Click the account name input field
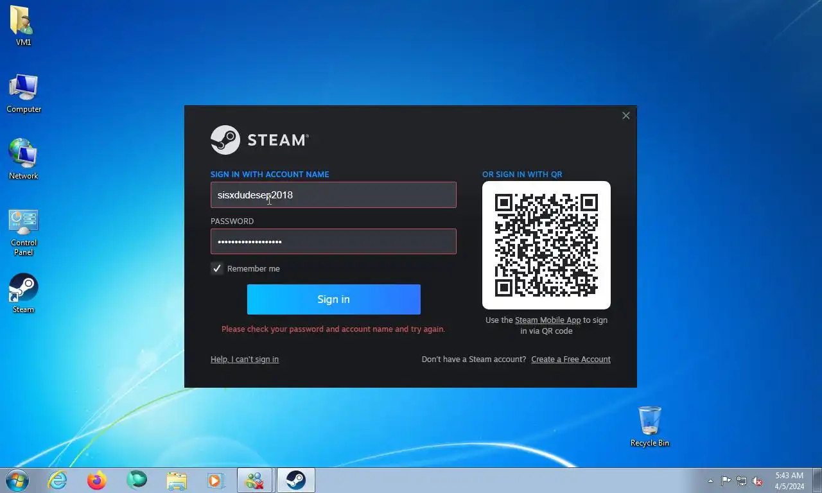 click(x=333, y=195)
